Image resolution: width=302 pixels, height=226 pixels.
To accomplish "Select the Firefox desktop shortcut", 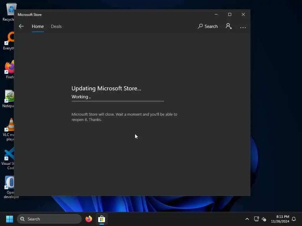I will coord(9,69).
